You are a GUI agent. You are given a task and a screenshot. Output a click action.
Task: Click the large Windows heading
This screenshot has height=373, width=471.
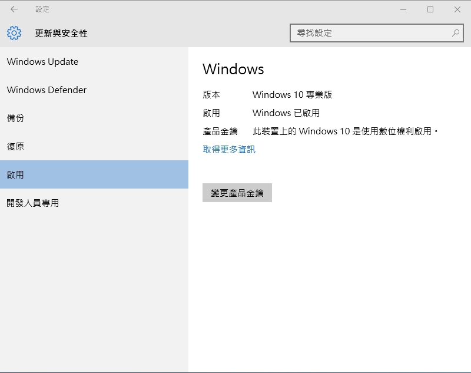click(233, 69)
